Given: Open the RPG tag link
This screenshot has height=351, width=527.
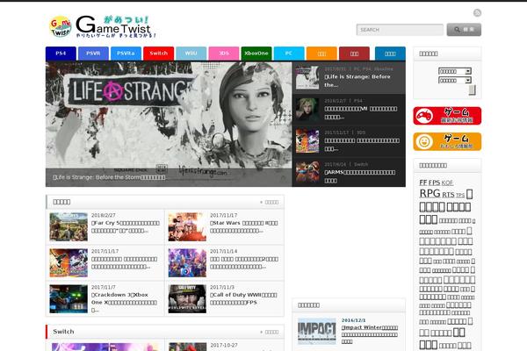Looking at the screenshot, I should 430,193.
